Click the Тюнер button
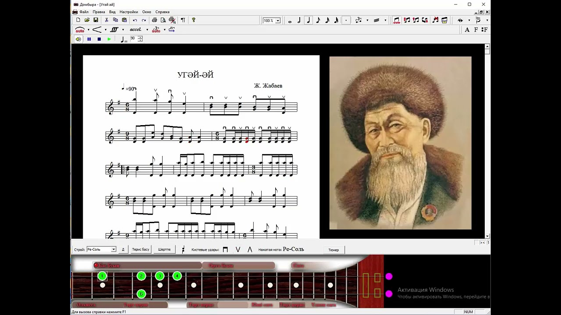The width and height of the screenshot is (561, 315). [x=334, y=250]
